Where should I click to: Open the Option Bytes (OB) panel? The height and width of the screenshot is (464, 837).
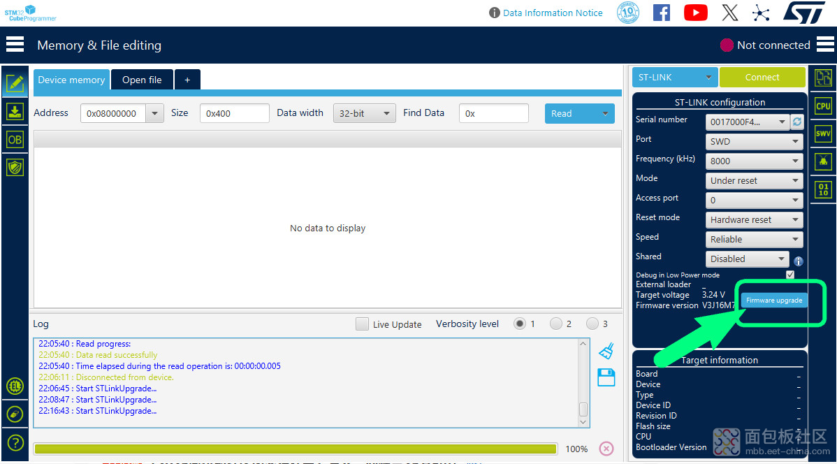click(x=15, y=139)
